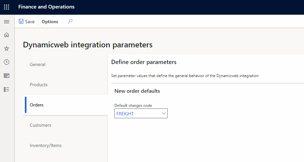Switch to the Products tab
The width and height of the screenshot is (304, 162).
(x=39, y=85)
